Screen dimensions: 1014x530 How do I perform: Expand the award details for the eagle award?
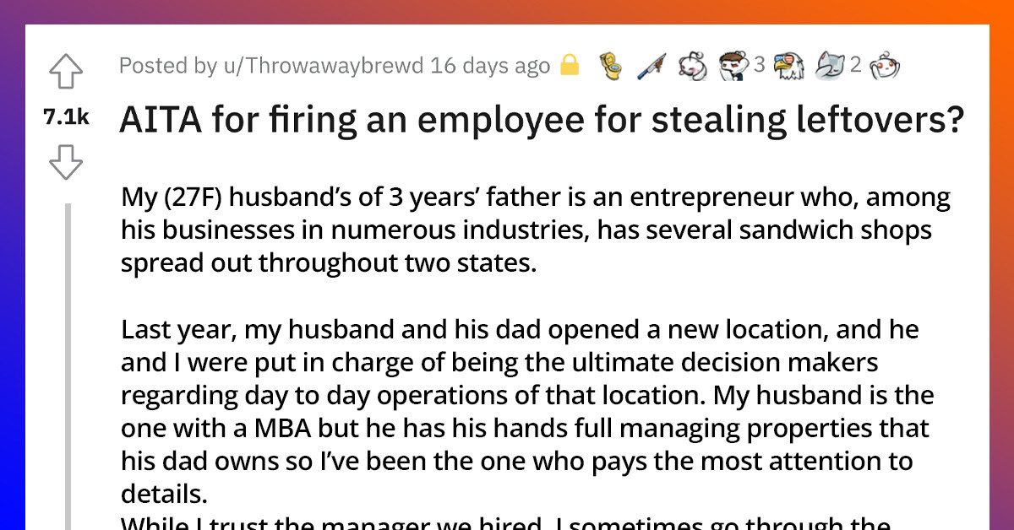tap(788, 66)
